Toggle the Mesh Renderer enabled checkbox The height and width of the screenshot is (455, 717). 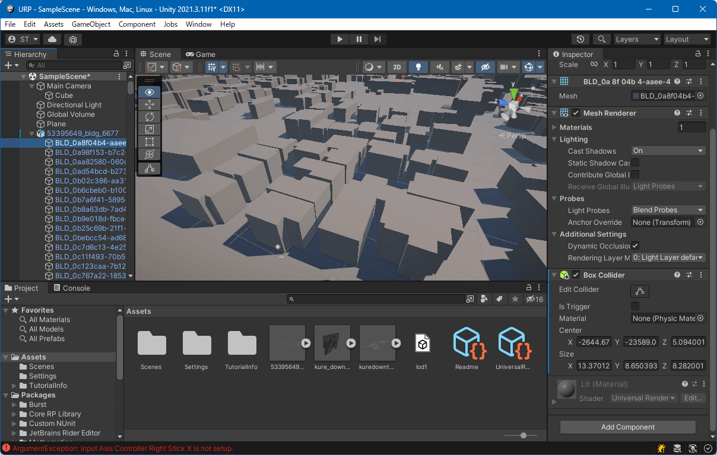576,113
